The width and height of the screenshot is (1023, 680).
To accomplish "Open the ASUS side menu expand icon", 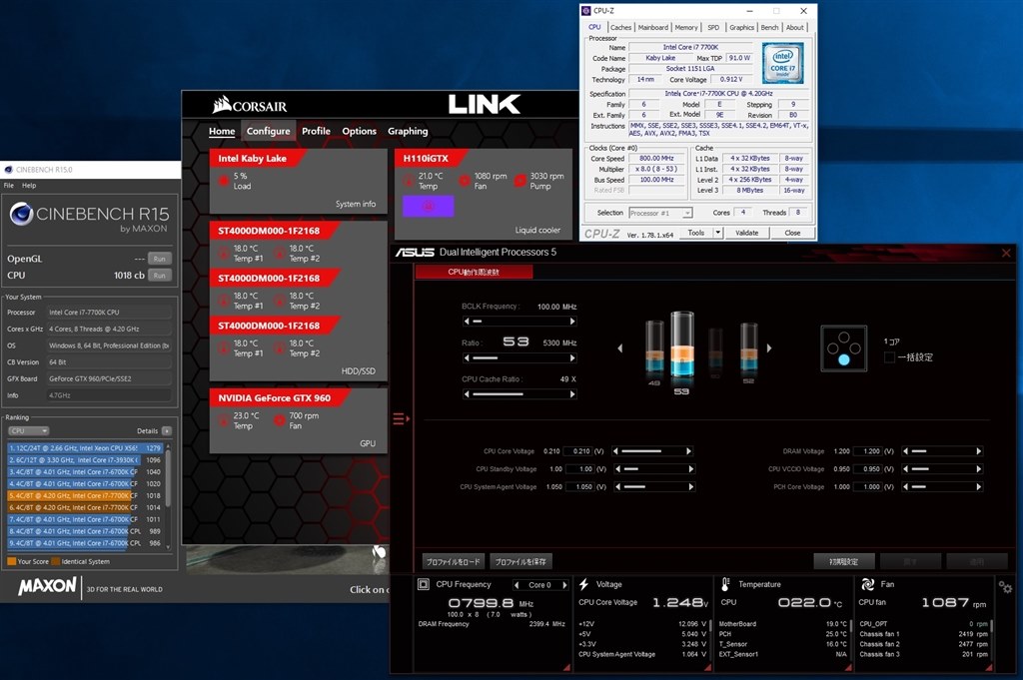I will pyautogui.click(x=401, y=419).
